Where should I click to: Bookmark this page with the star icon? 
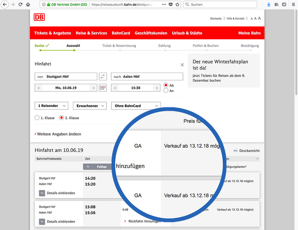[177, 4]
